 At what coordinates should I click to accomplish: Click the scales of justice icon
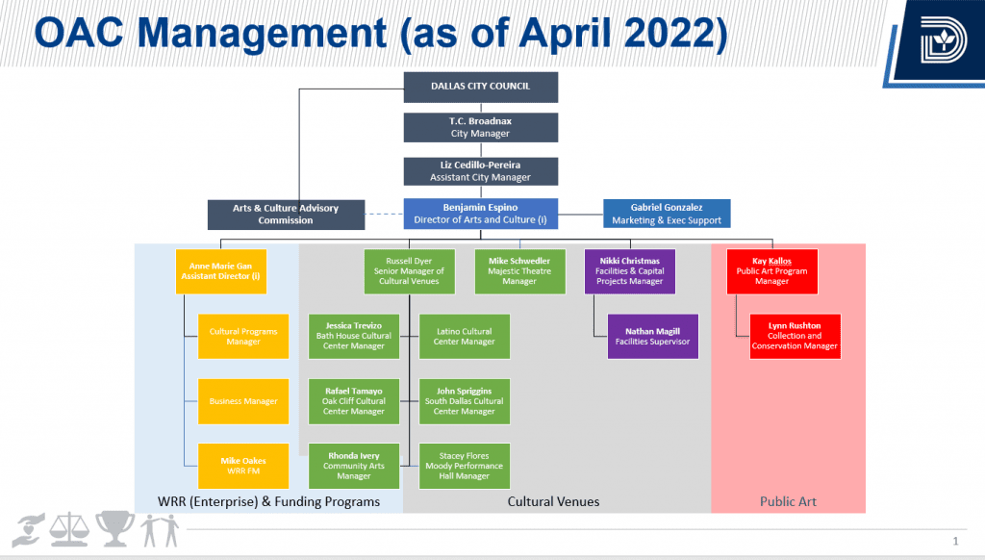coord(69,529)
